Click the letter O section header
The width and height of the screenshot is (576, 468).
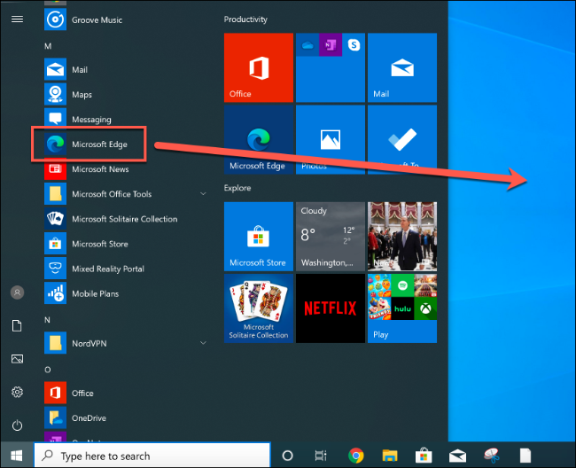click(x=48, y=370)
